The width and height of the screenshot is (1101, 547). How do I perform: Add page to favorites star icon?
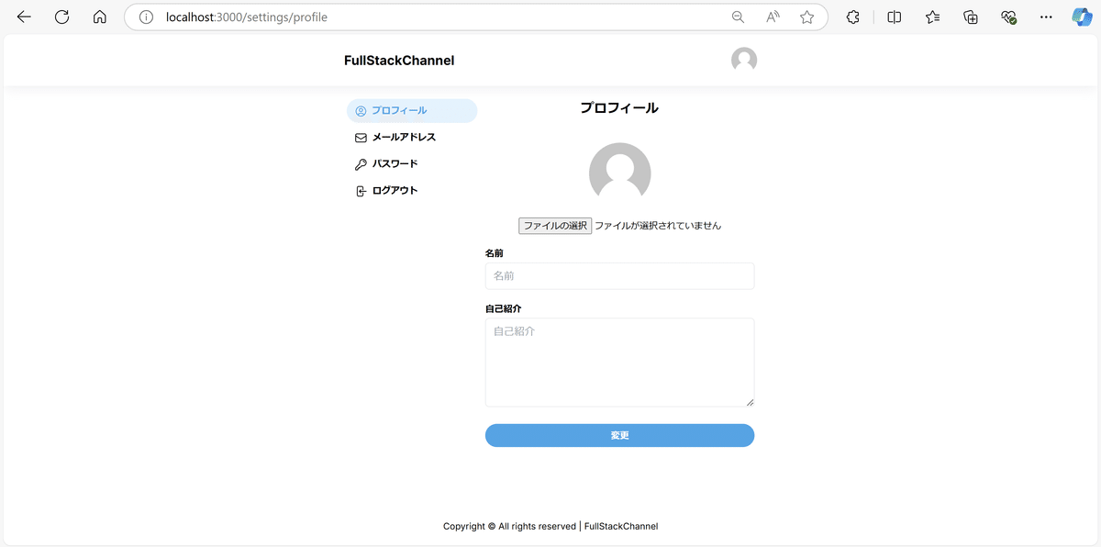click(806, 17)
